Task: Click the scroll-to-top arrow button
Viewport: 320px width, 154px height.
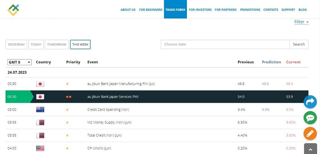Action: tap(310, 149)
